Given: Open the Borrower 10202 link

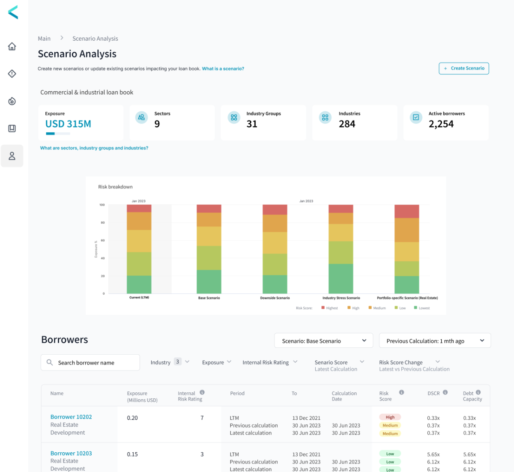Looking at the screenshot, I should point(71,417).
